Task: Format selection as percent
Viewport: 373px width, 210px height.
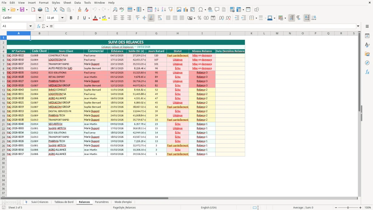Action: [x=199, y=18]
